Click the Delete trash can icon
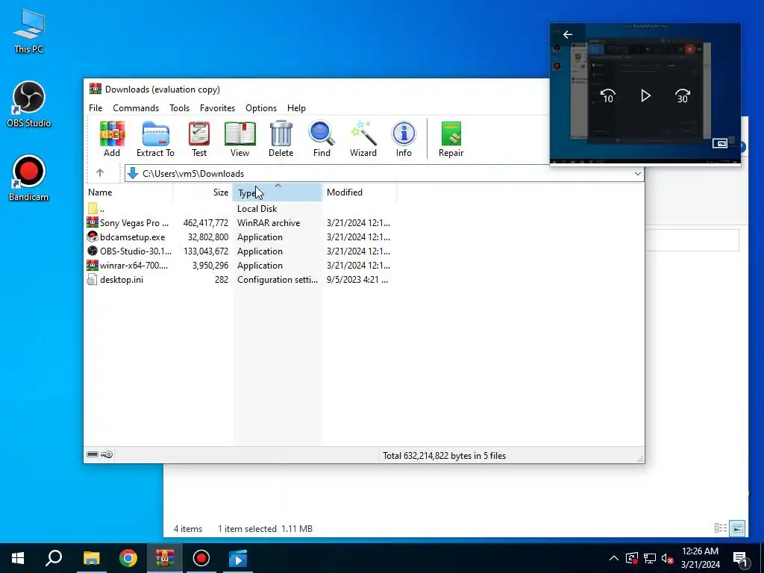The width and height of the screenshot is (764, 573). 281,139
